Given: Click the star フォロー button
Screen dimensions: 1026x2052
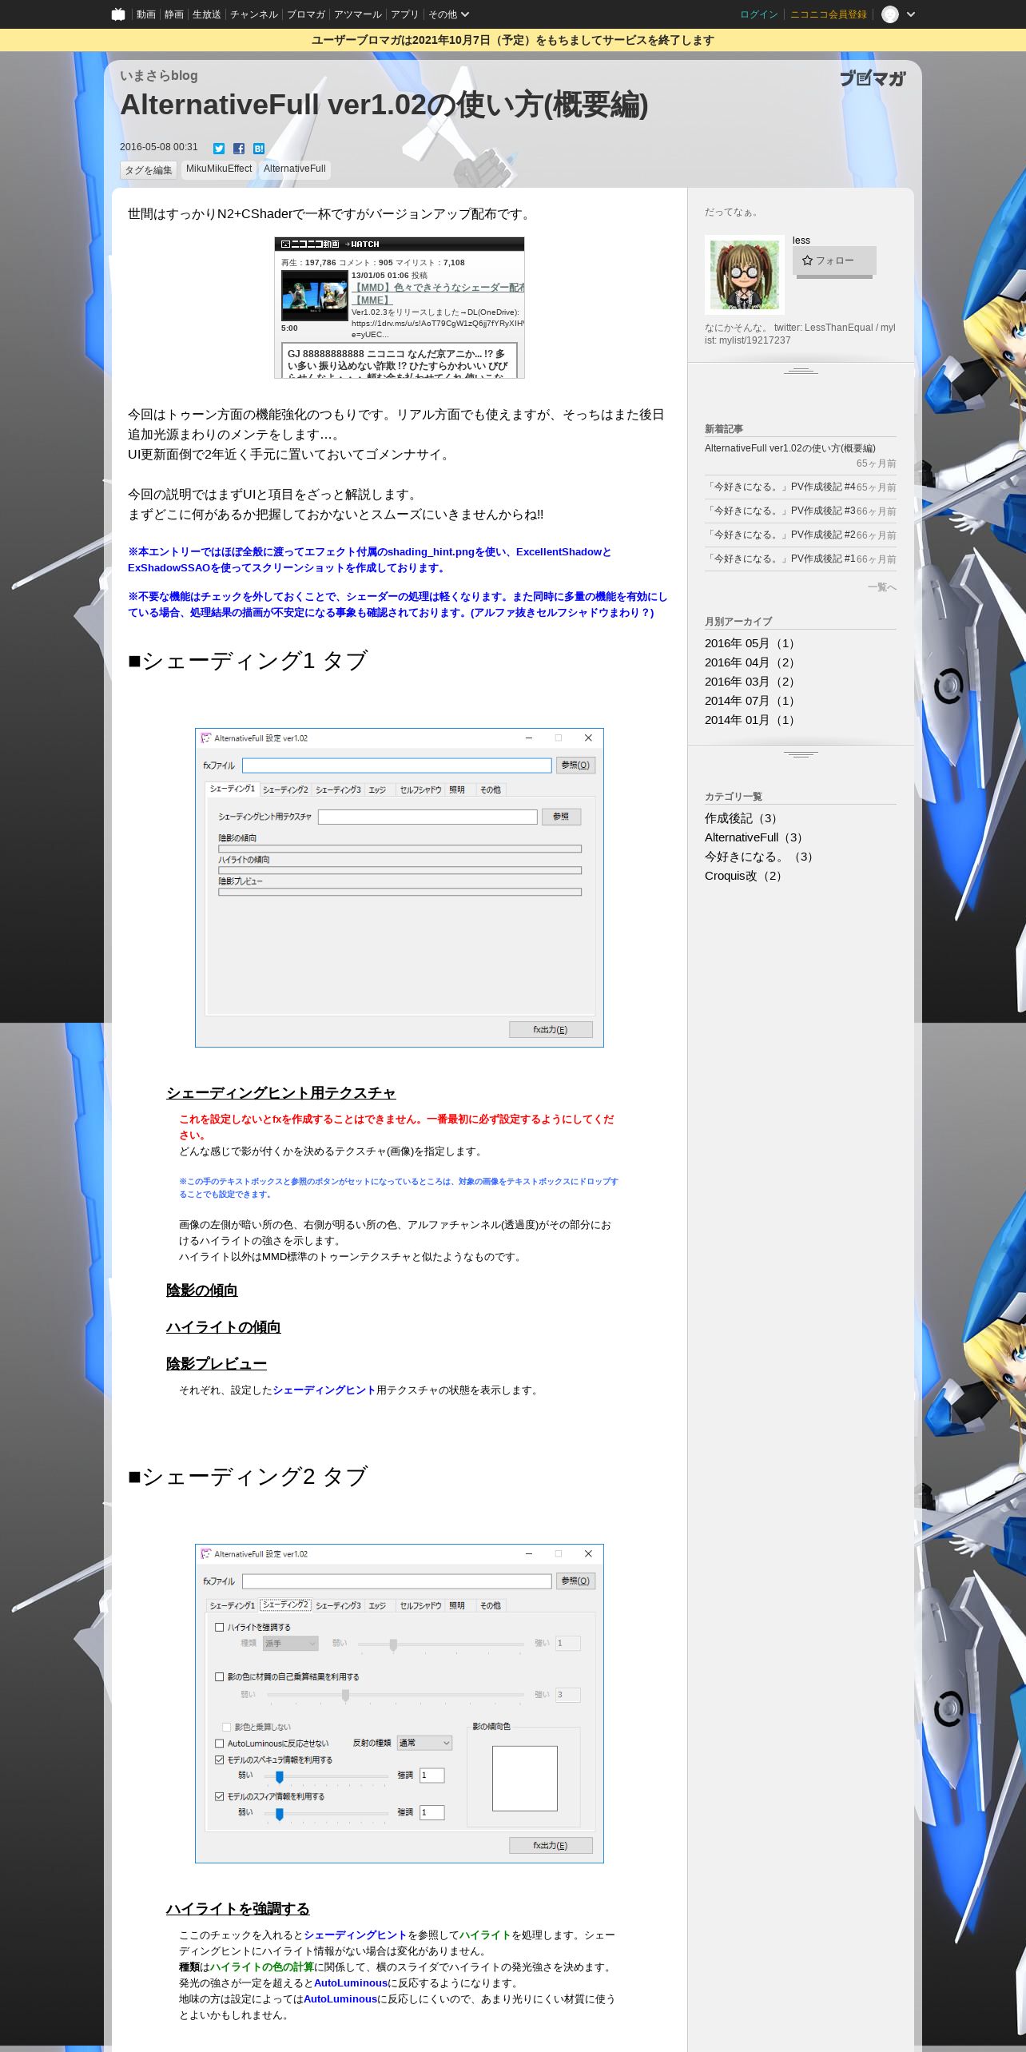Looking at the screenshot, I should pos(834,260).
